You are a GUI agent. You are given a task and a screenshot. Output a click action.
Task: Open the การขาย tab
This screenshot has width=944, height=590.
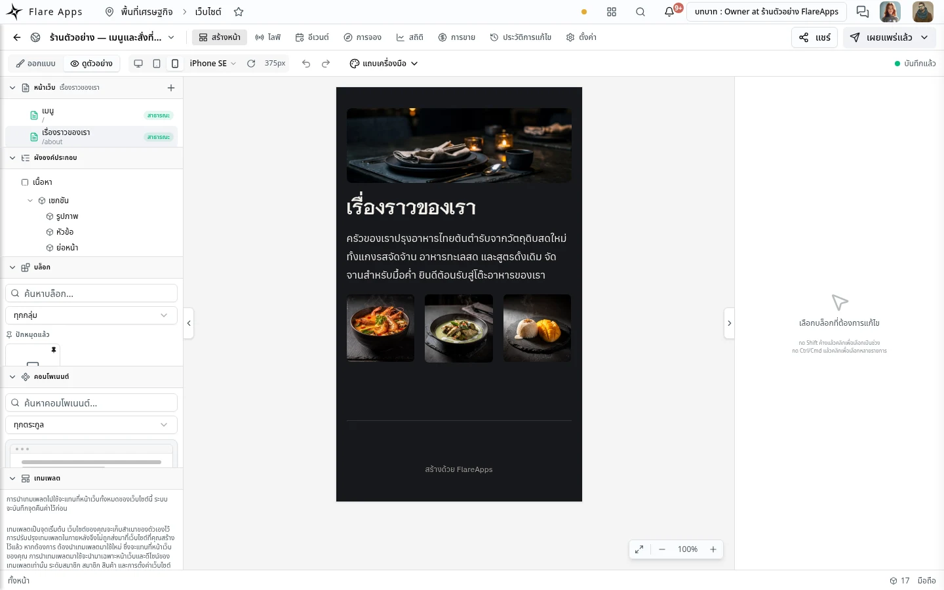click(457, 37)
